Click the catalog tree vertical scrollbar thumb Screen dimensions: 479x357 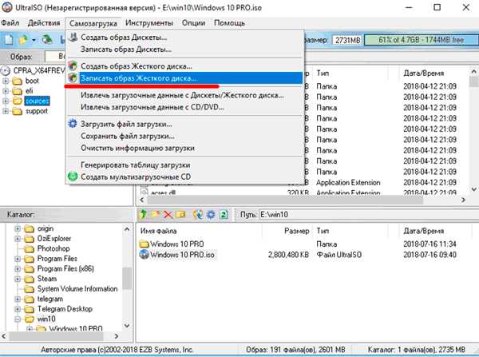[127, 278]
